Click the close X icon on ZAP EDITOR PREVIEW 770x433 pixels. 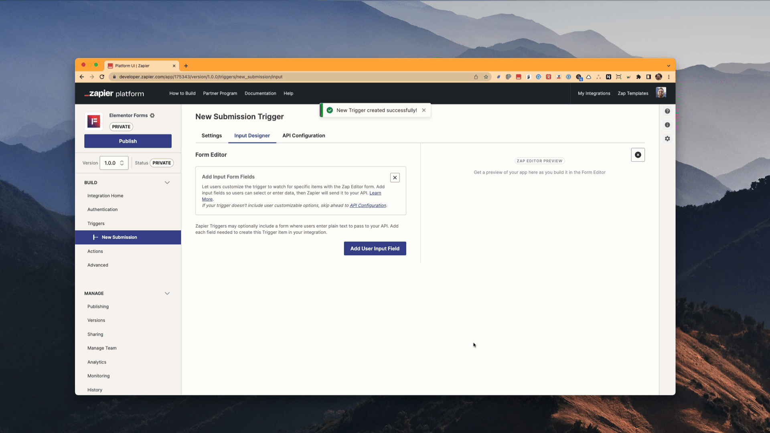click(x=638, y=155)
